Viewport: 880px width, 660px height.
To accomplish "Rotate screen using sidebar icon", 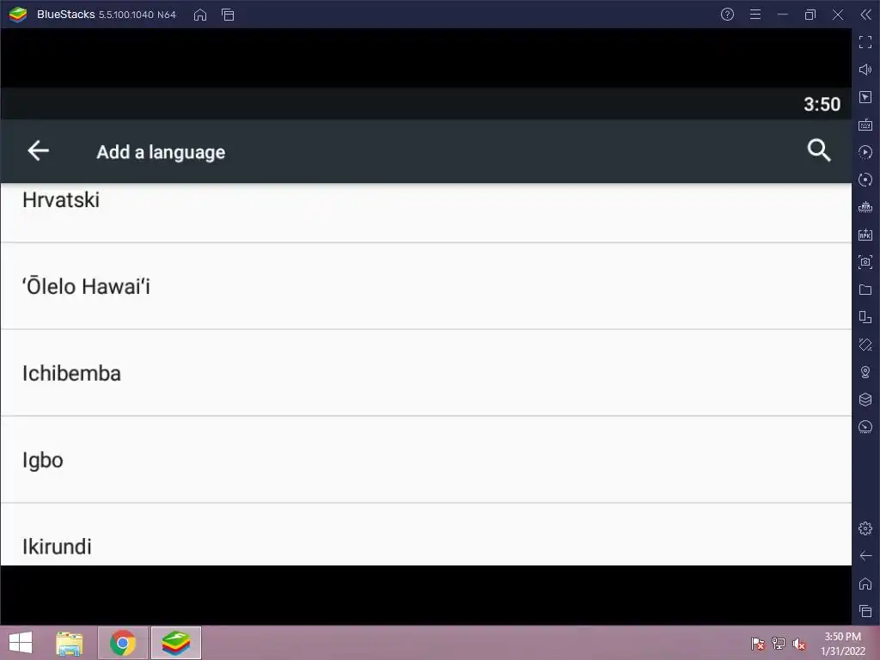I will click(x=865, y=317).
